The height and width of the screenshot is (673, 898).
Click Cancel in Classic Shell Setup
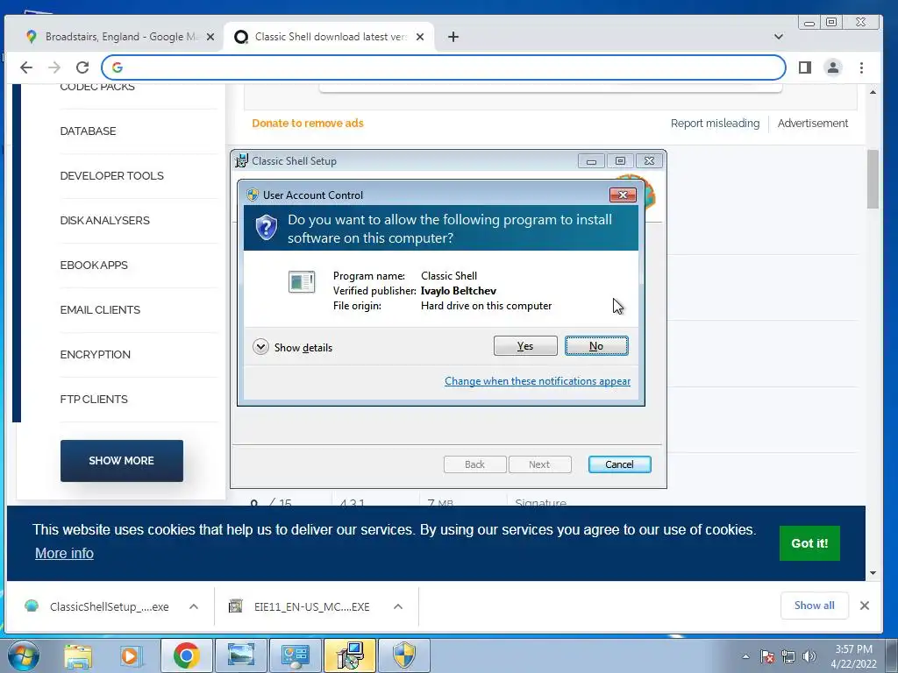tap(619, 464)
